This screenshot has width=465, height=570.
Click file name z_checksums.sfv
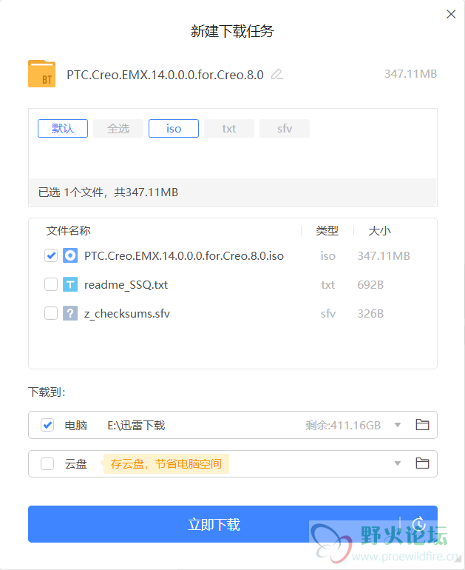(127, 313)
